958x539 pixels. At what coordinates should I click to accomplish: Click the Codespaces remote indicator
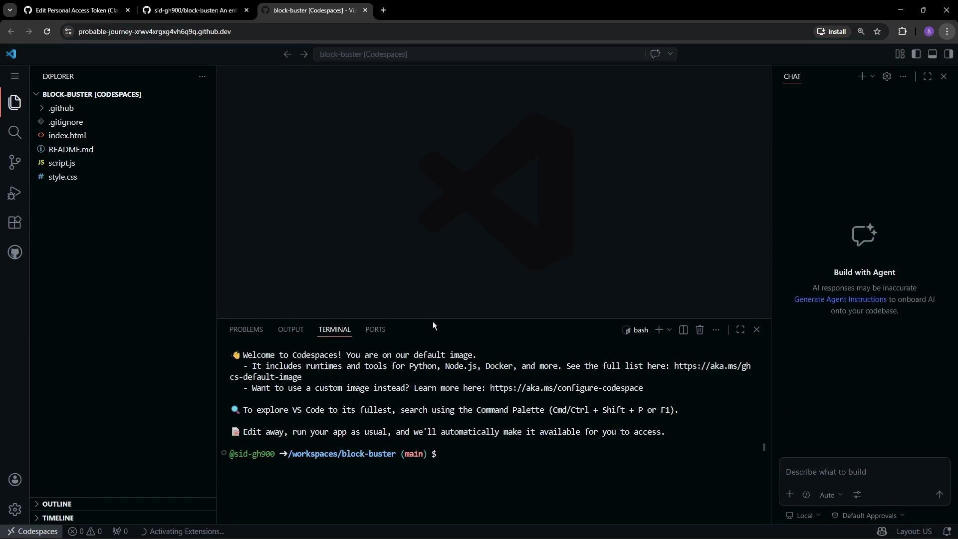tap(32, 532)
